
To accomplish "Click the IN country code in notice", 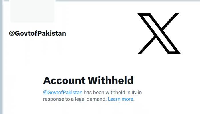I will click(x=134, y=92).
